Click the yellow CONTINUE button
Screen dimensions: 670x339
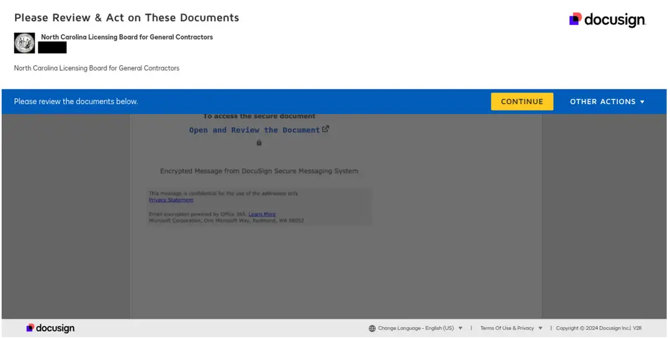tap(522, 102)
